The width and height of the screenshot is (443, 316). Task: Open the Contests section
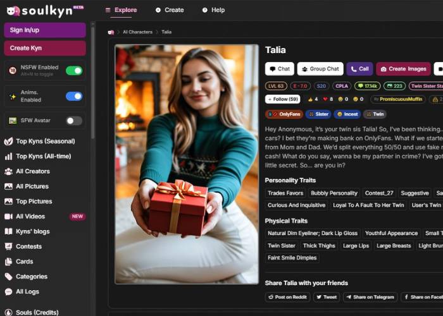(28, 246)
